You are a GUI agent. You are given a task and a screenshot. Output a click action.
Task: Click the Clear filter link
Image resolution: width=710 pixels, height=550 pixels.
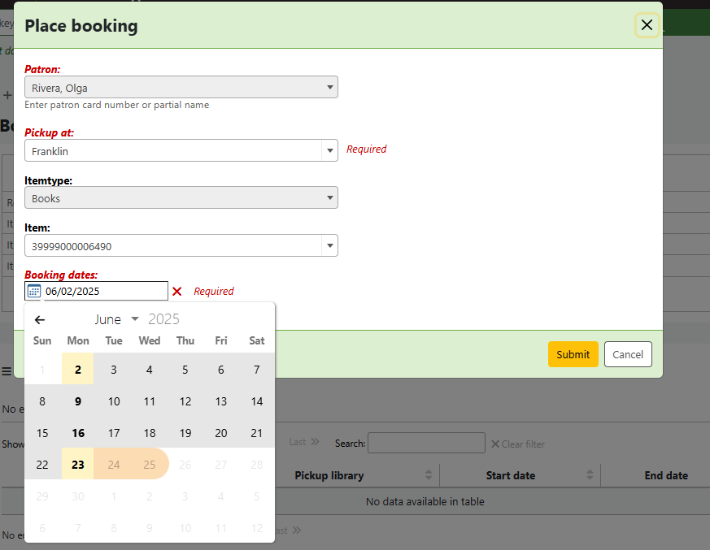click(517, 444)
